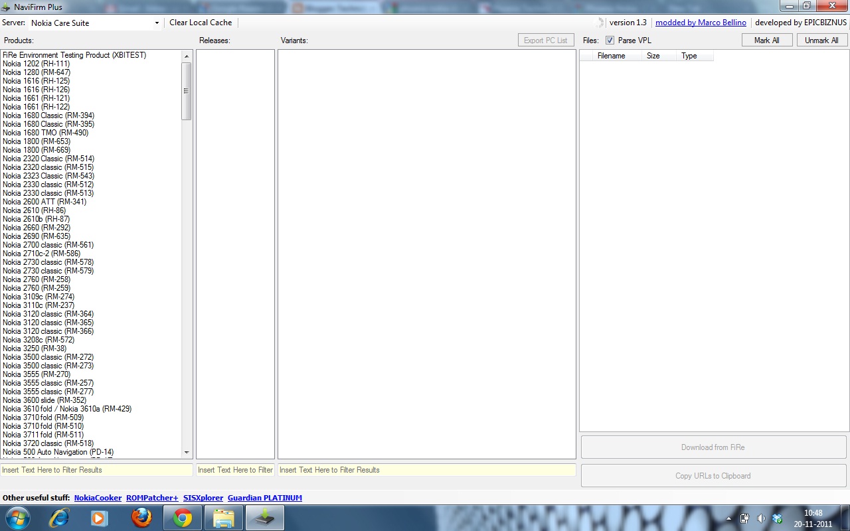Select Nokia 3109c (RM-274)
The height and width of the screenshot is (531, 850).
pos(39,297)
